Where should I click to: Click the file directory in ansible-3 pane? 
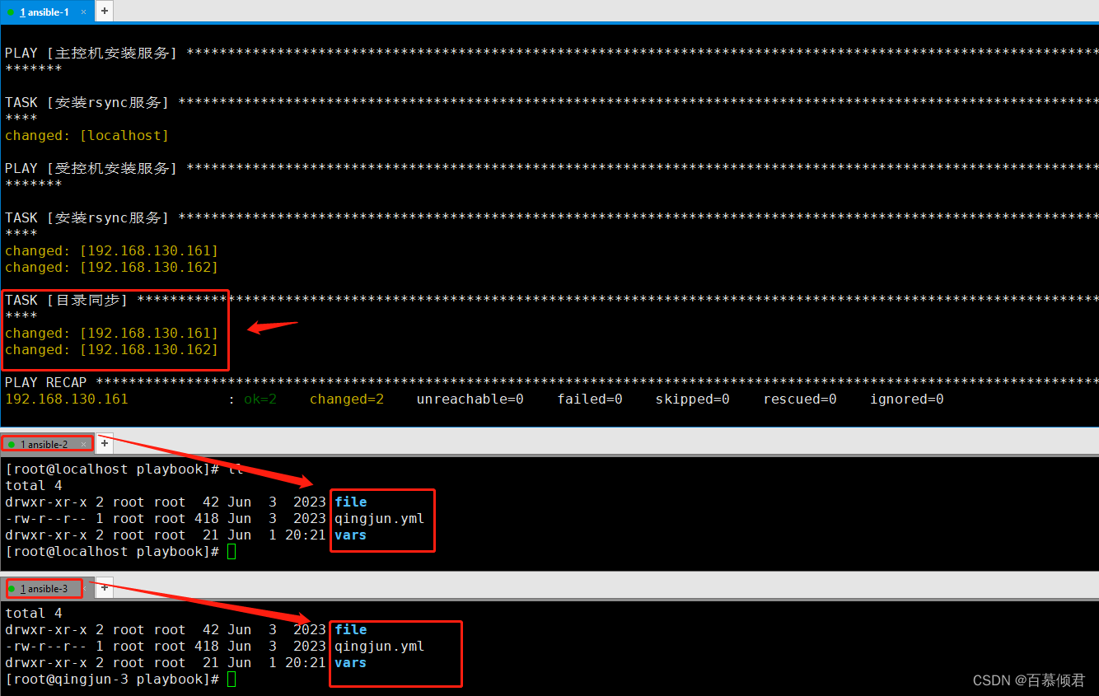point(351,630)
